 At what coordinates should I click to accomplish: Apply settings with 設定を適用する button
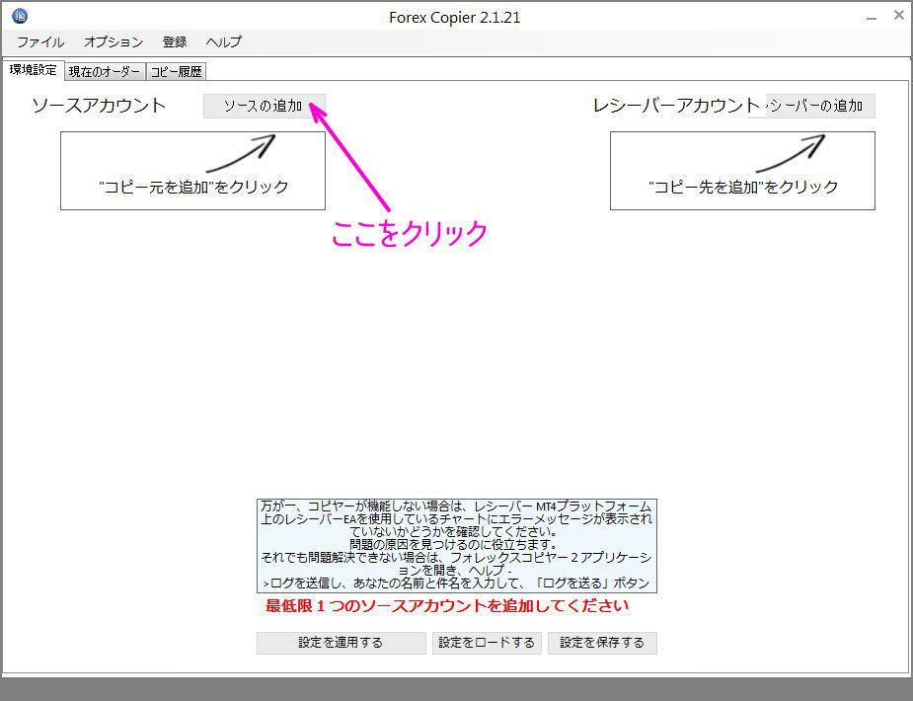click(x=341, y=643)
